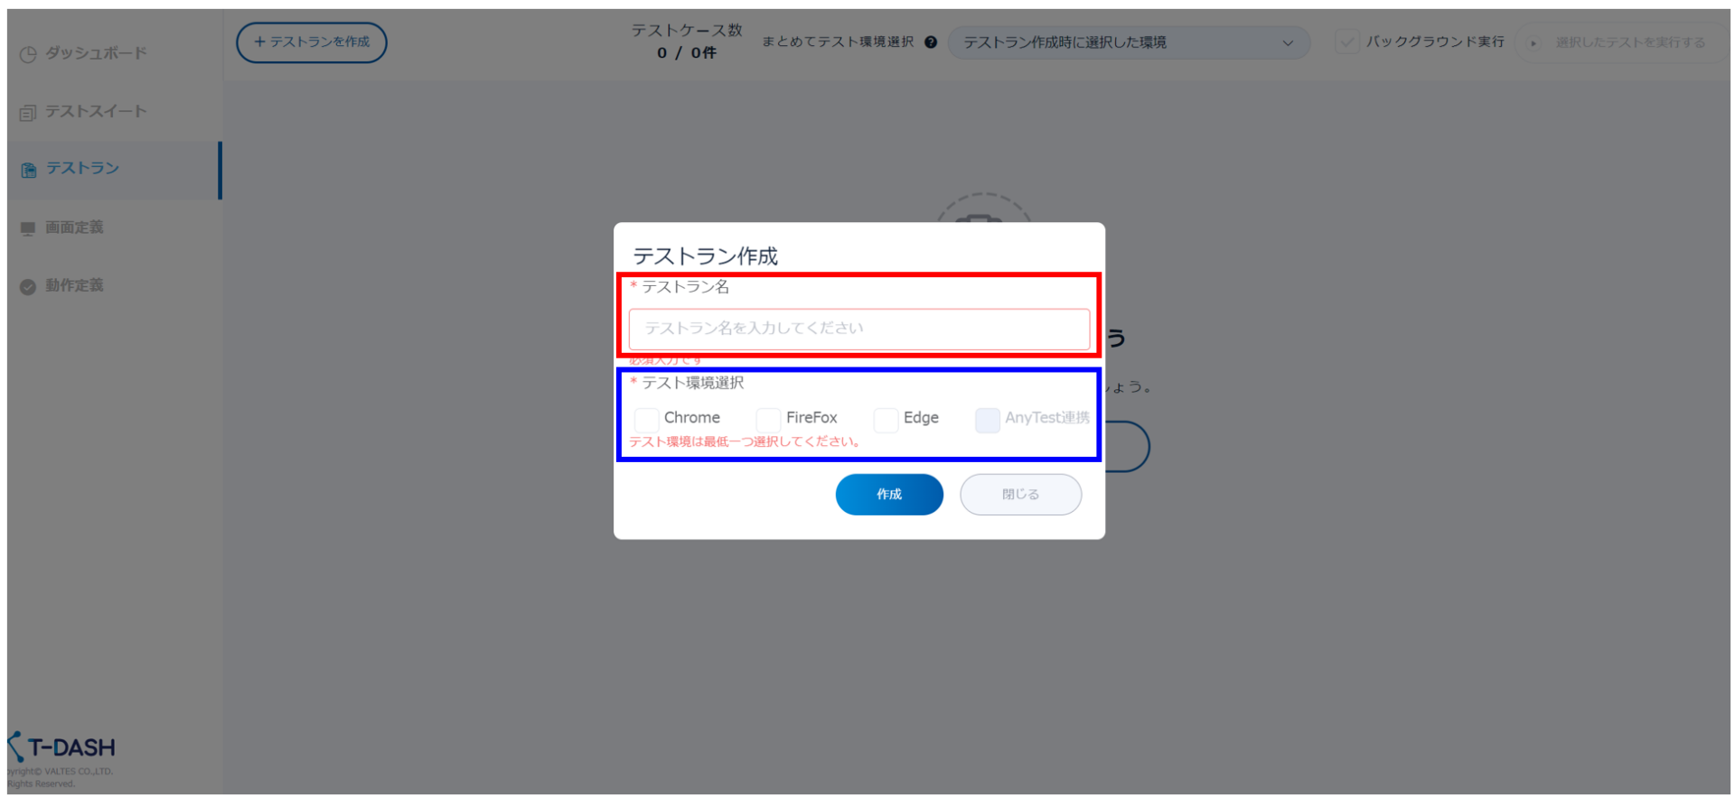Click the screen definition monitor icon

[28, 228]
